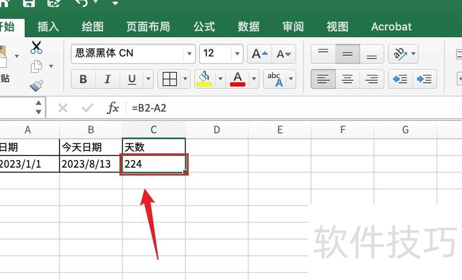This screenshot has height=280, width=462.
Task: Open the quick access customize dropdown
Action: (x=115, y=3)
